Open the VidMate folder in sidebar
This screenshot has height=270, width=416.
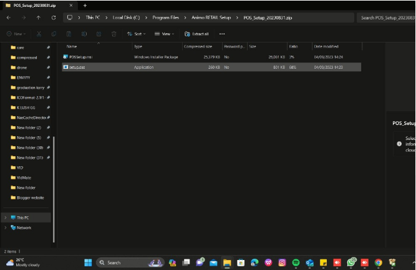pos(24,177)
